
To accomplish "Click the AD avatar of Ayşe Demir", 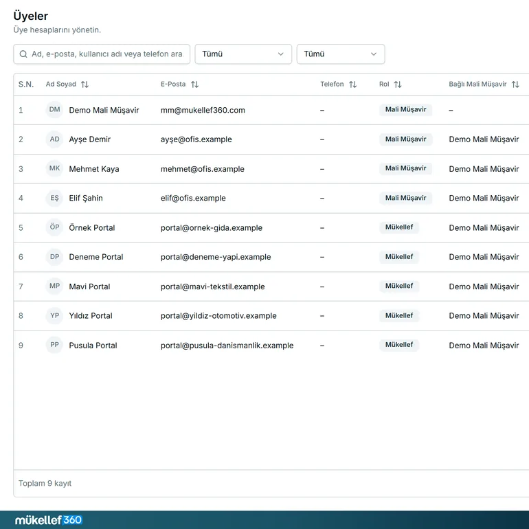I will 54,139.
